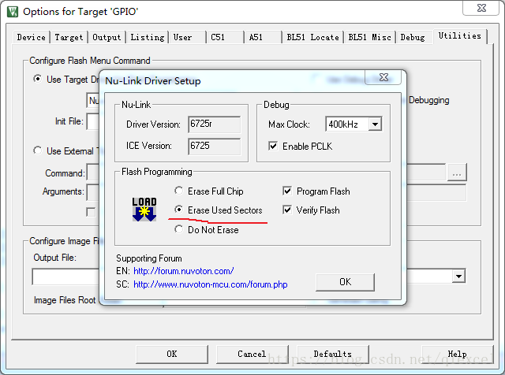This screenshot has width=505, height=375.
Task: Select Use External Tool radio button
Action: click(38, 150)
